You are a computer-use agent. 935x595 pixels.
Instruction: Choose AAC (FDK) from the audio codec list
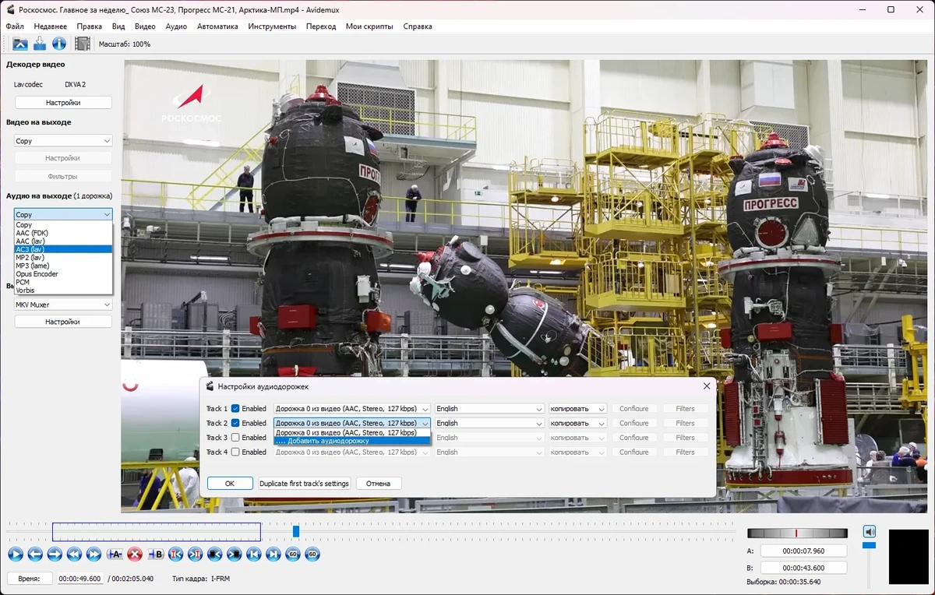[x=63, y=233]
